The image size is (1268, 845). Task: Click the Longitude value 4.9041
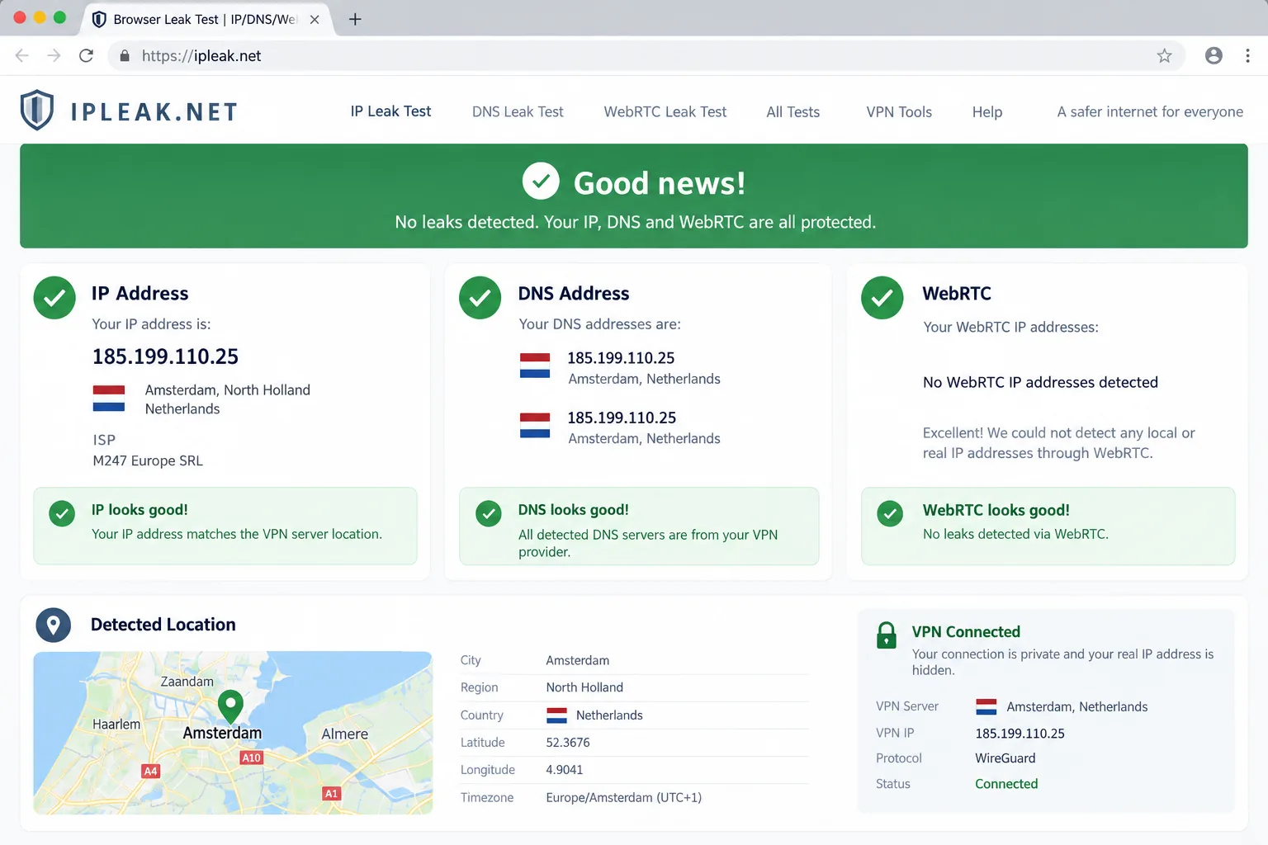click(565, 770)
